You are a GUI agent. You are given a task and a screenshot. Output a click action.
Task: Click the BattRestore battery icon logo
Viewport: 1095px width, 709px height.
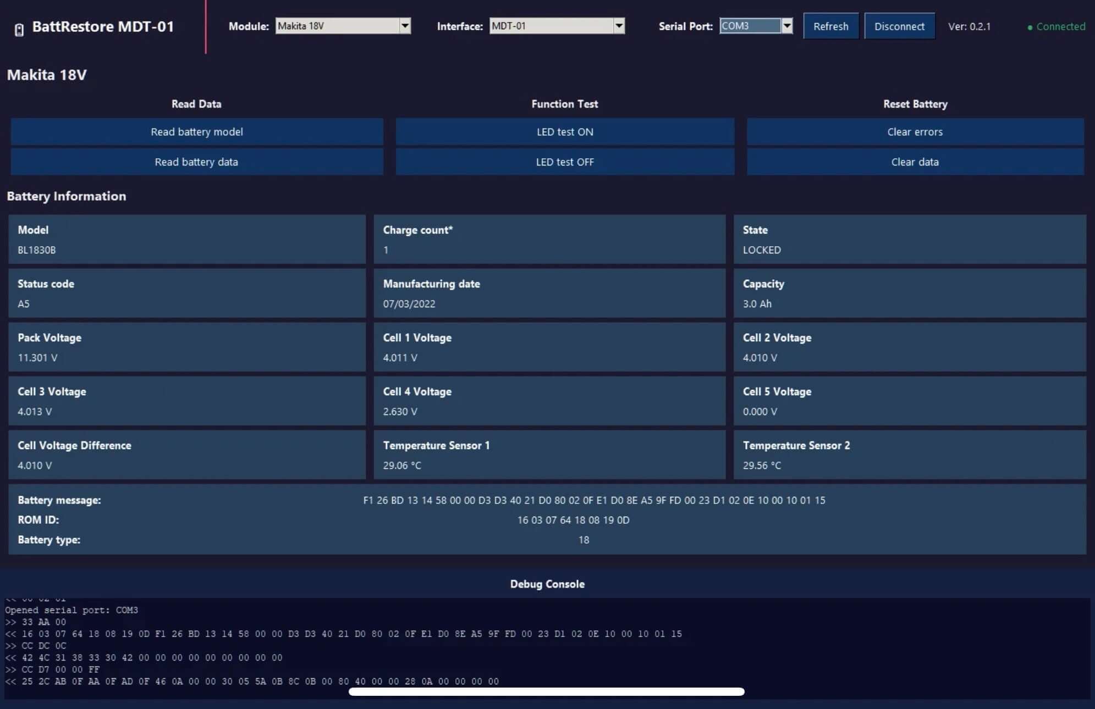(19, 27)
